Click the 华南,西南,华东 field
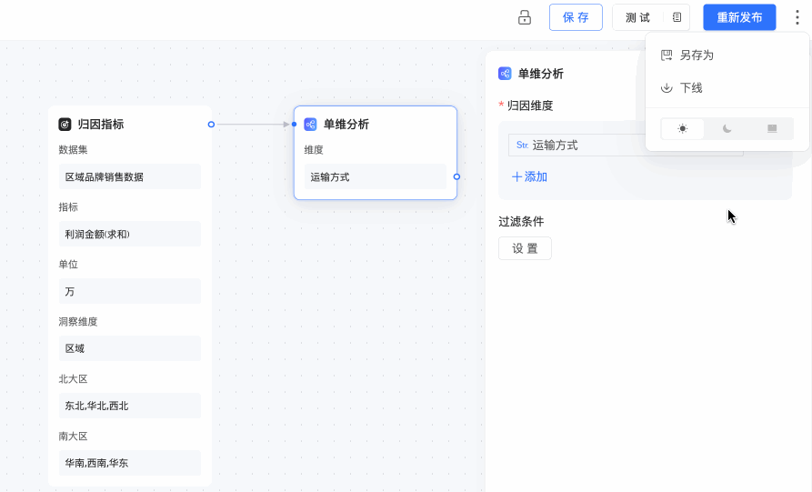 click(x=129, y=463)
